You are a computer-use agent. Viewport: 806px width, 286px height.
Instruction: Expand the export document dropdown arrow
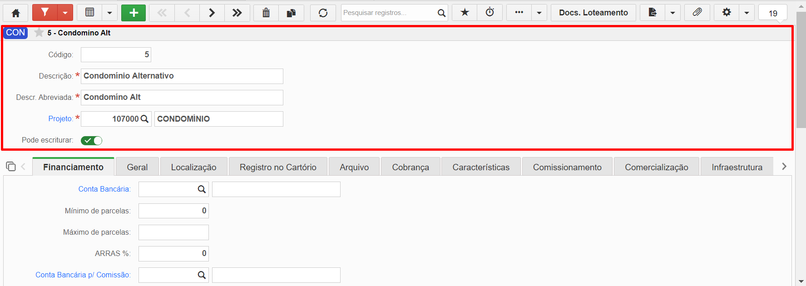pyautogui.click(x=672, y=13)
